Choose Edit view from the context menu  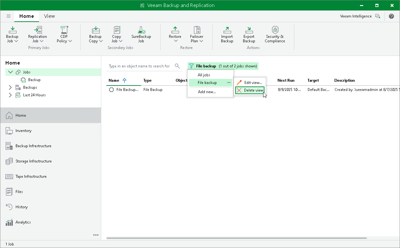coord(250,83)
